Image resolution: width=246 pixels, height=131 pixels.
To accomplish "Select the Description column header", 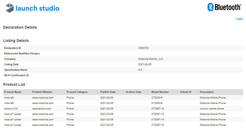I will (x=207, y=92).
